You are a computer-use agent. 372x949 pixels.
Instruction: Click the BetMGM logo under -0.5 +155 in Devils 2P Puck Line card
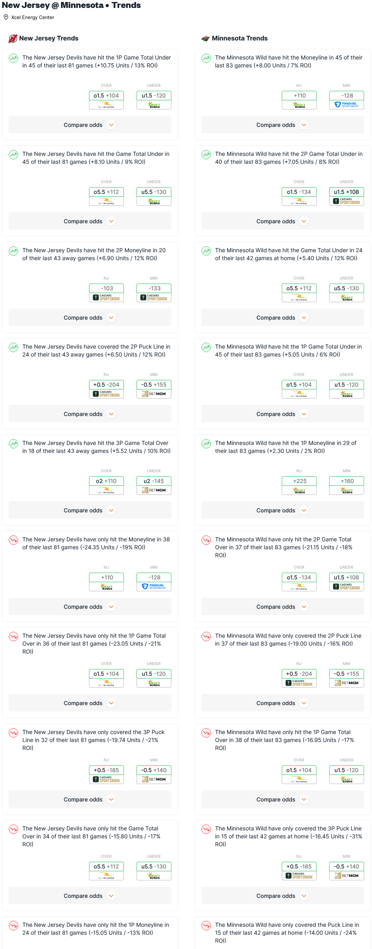pyautogui.click(x=154, y=394)
